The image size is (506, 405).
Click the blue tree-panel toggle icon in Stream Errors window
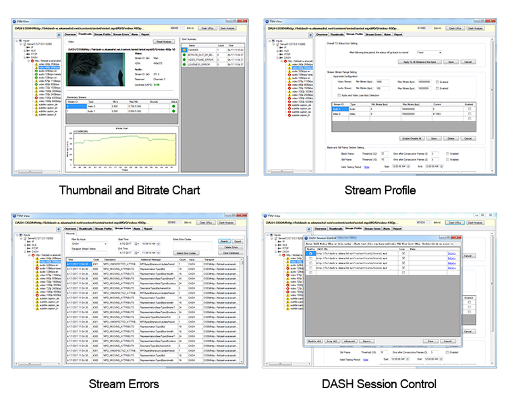pyautogui.click(x=59, y=229)
